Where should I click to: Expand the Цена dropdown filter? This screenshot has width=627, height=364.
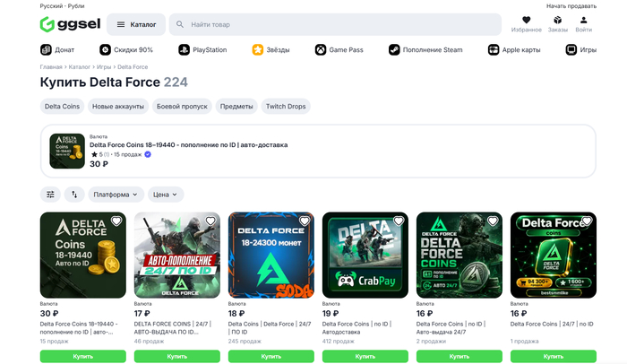coord(166,195)
